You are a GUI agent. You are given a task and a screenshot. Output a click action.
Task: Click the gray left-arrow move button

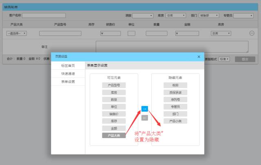144,118
